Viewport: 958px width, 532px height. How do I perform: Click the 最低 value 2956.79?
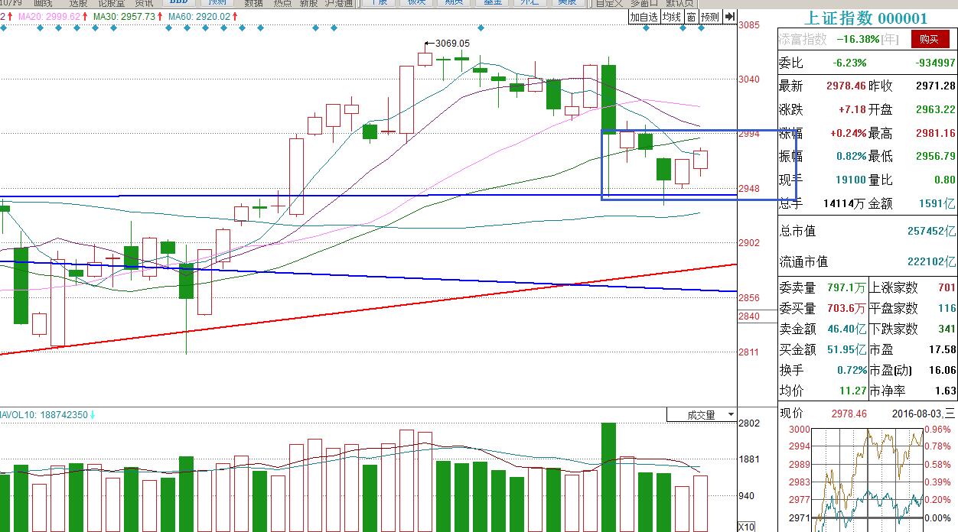[x=936, y=157]
